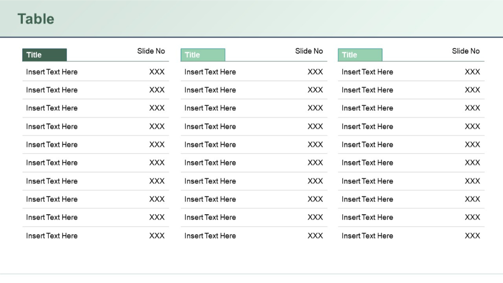Select third "Insert Text Here" in left table
The height and width of the screenshot is (283, 503).
pyautogui.click(x=52, y=108)
